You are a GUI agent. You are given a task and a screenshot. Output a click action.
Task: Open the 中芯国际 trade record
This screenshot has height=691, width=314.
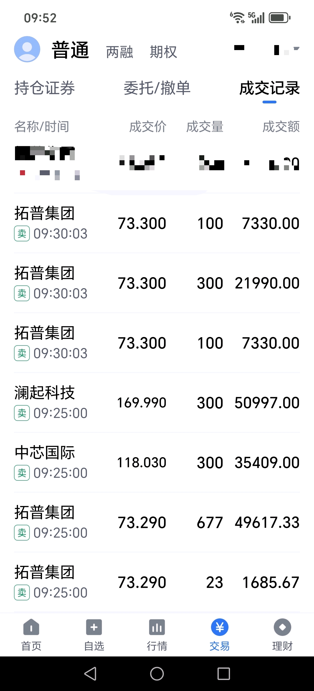(x=157, y=462)
